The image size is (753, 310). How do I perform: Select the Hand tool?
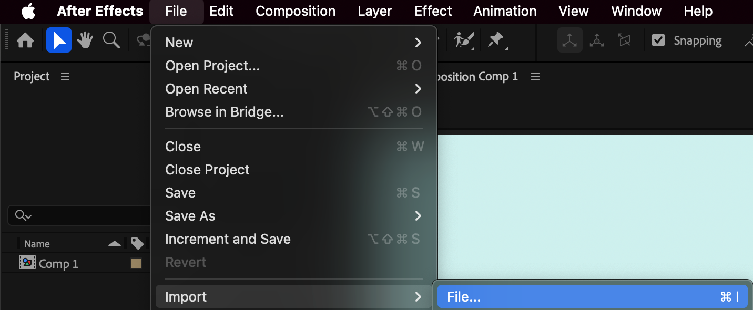pos(85,40)
